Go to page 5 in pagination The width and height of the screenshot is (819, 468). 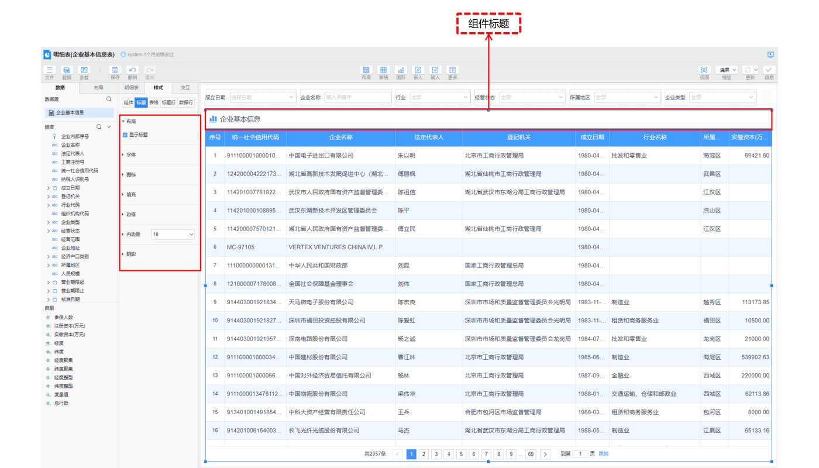pos(461,454)
